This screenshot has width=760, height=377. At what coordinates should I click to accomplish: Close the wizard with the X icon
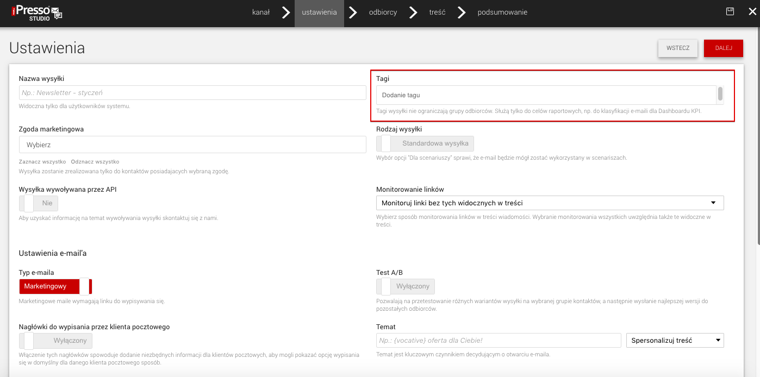click(x=752, y=12)
